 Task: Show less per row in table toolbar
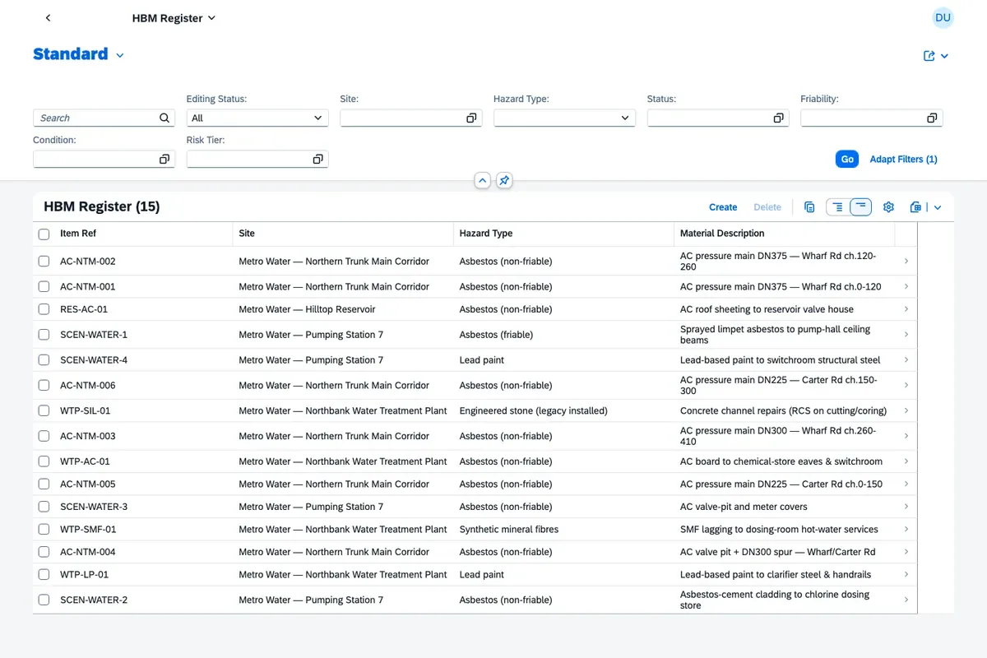[860, 207]
